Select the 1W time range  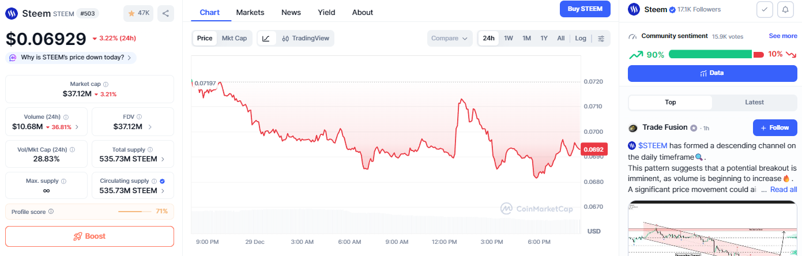pos(509,39)
